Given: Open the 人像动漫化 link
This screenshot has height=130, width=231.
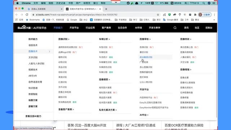Looking at the screenshot, I should [186, 57].
